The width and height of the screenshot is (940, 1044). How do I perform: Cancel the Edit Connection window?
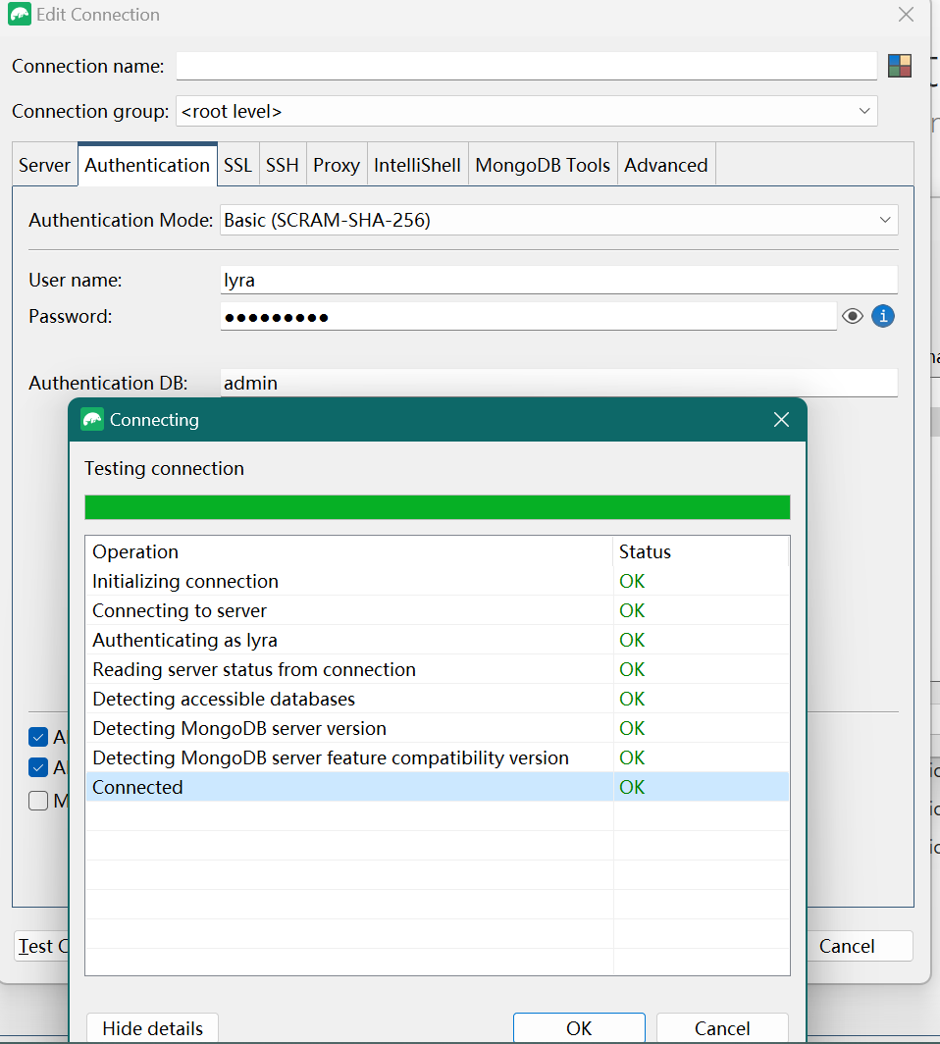(x=859, y=946)
